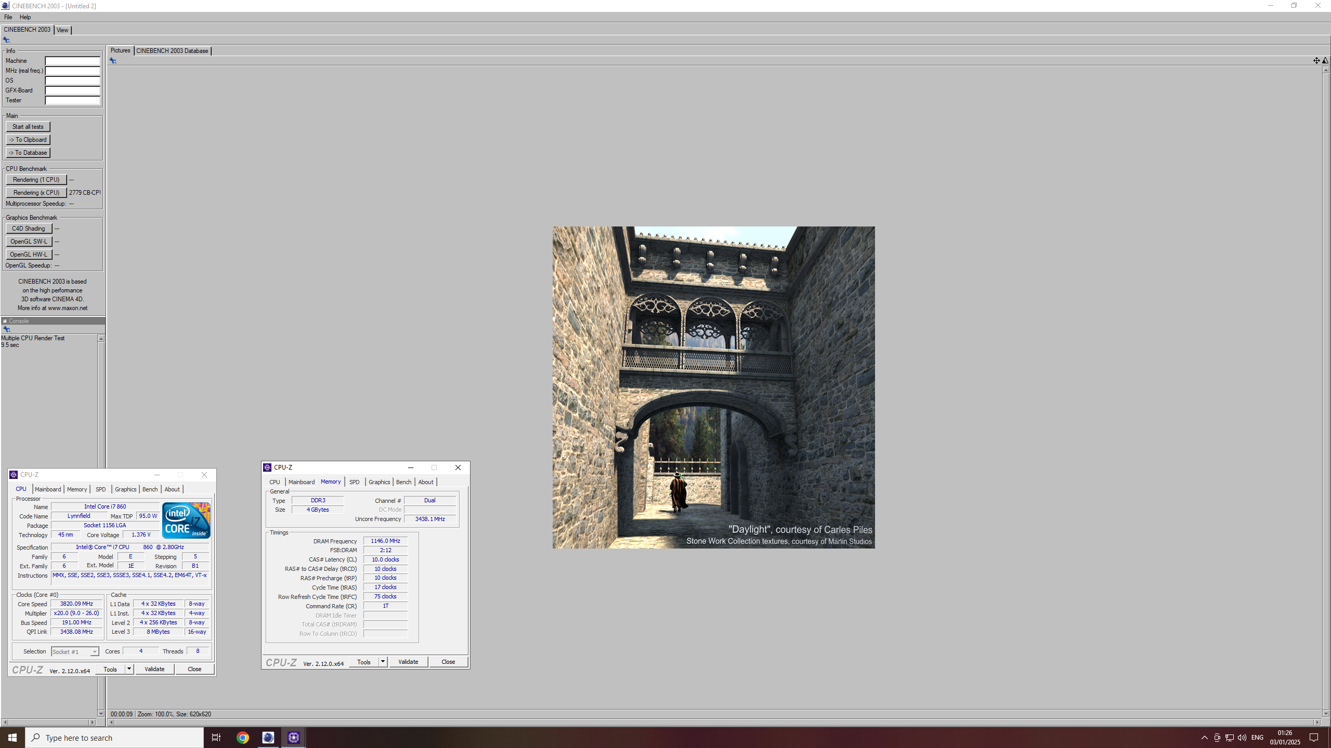Screen dimensions: 1331x748
Task: Open the File menu
Action: [x=8, y=17]
